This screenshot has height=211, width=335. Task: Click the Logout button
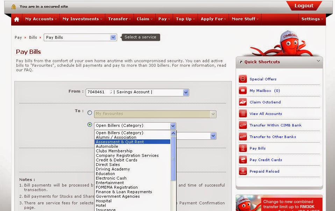tap(304, 6)
